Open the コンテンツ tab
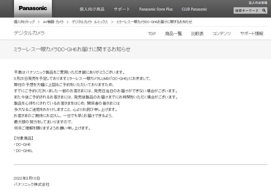This screenshot has width=271, height=191. click(222, 34)
